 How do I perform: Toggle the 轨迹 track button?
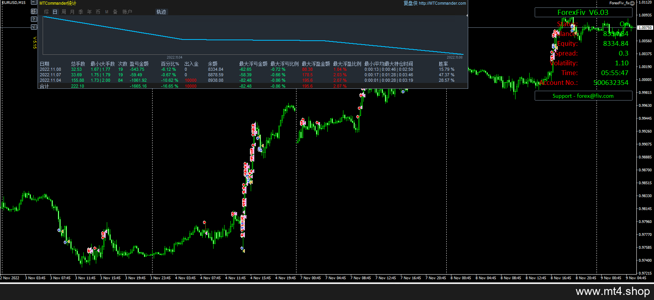[x=161, y=12]
